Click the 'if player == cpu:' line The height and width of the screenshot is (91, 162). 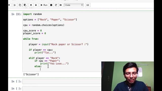pos(41,50)
